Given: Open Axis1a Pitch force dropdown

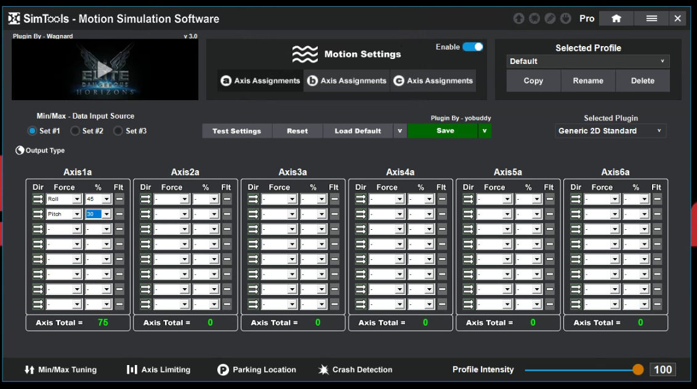Looking at the screenshot, I should pyautogui.click(x=77, y=214).
